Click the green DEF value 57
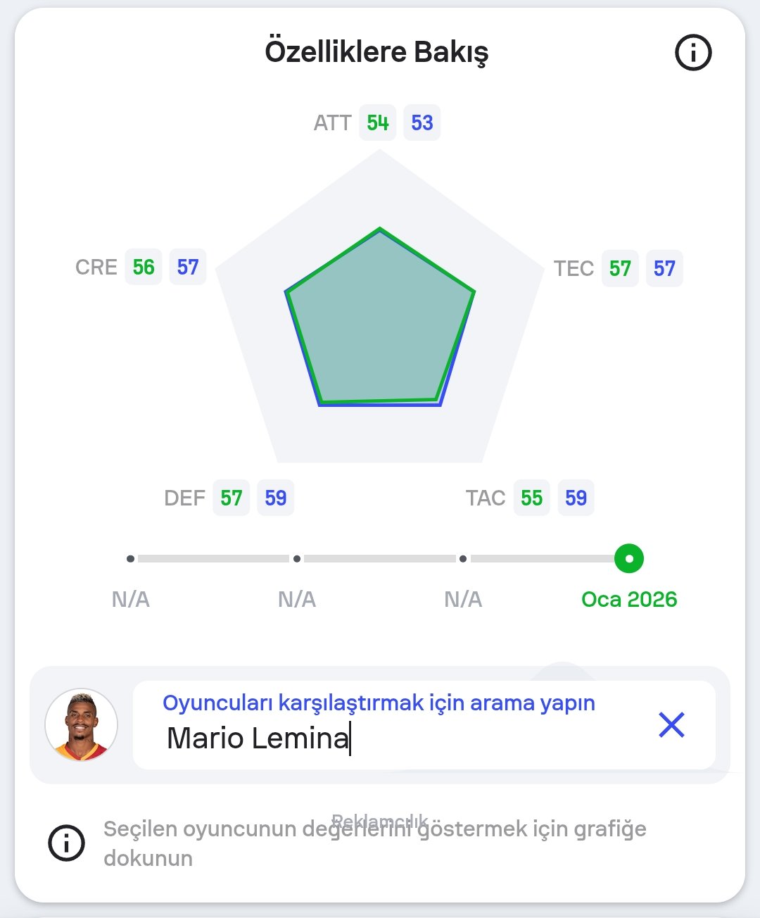Image resolution: width=760 pixels, height=918 pixels. click(232, 498)
